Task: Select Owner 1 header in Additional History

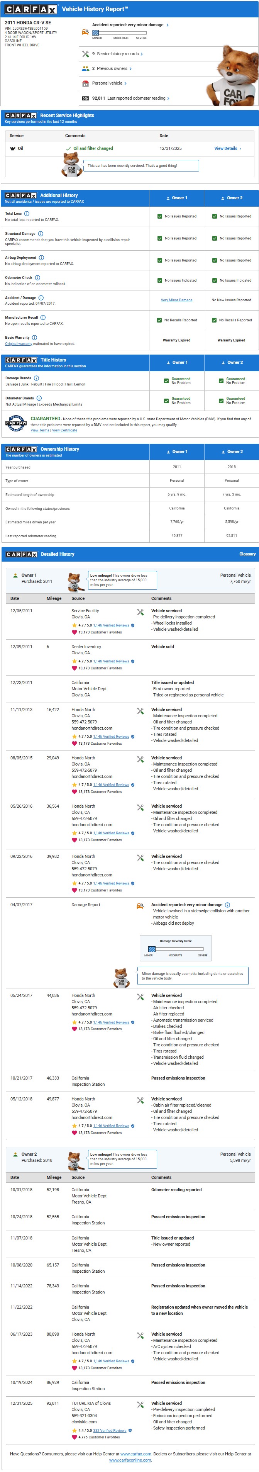Action: pos(176,198)
